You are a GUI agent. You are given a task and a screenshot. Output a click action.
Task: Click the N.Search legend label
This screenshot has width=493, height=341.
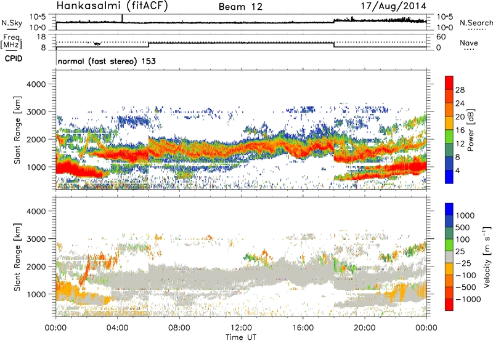[476, 23]
